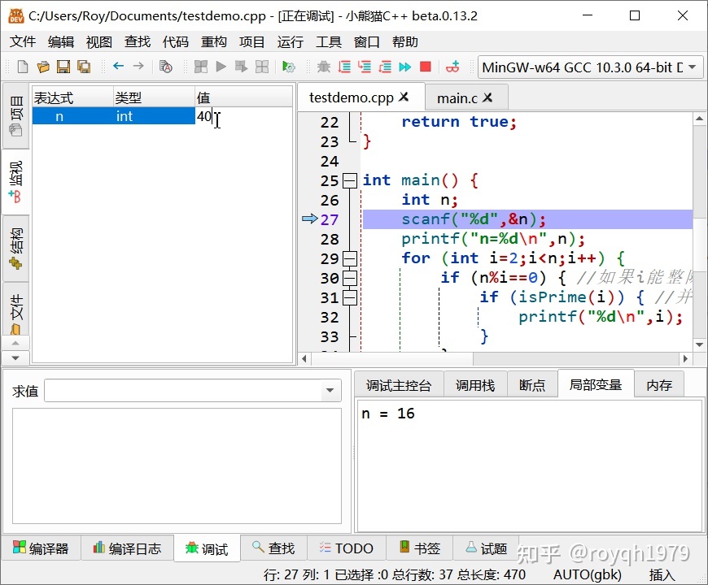Click the Compile and Run icon
Image resolution: width=708 pixels, height=585 pixels.
click(x=241, y=67)
